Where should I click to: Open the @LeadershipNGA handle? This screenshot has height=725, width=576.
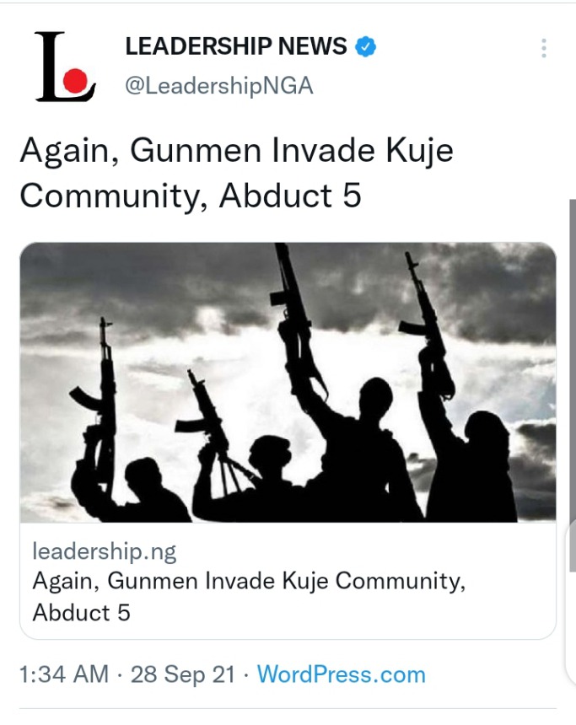click(219, 86)
